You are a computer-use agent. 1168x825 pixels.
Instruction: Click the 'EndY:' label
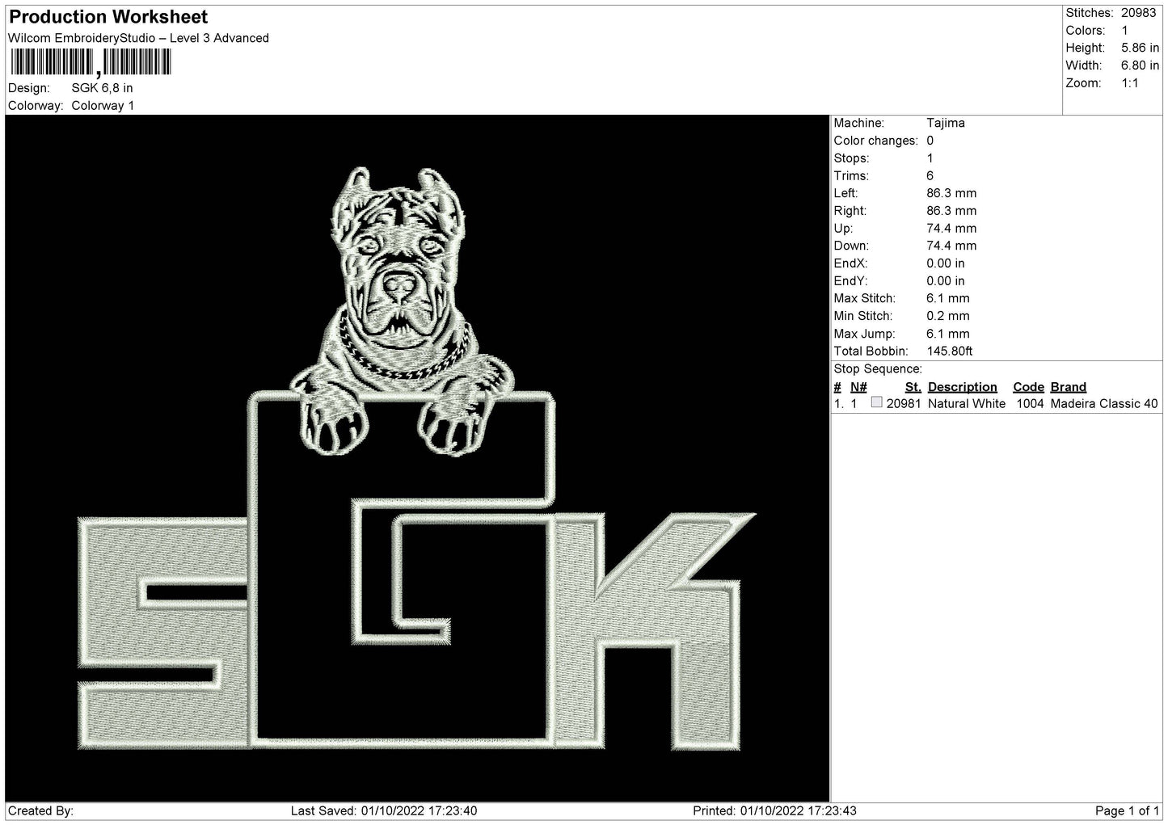[850, 281]
